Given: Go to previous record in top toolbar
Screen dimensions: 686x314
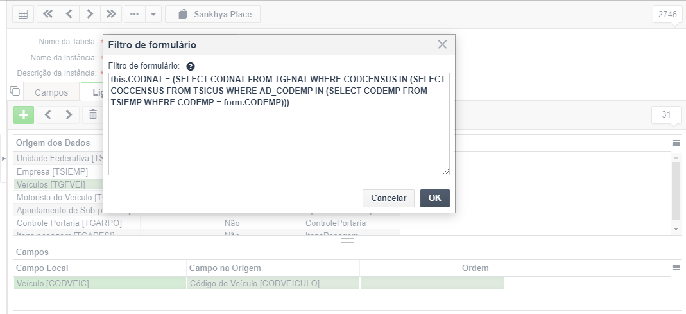Looking at the screenshot, I should pos(69,14).
